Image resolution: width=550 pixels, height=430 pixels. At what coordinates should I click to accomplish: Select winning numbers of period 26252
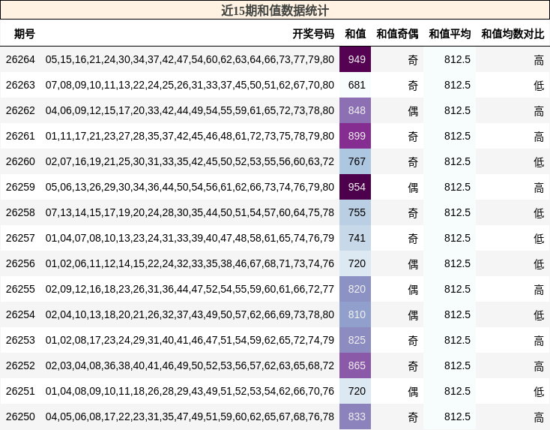pyautogui.click(x=190, y=365)
